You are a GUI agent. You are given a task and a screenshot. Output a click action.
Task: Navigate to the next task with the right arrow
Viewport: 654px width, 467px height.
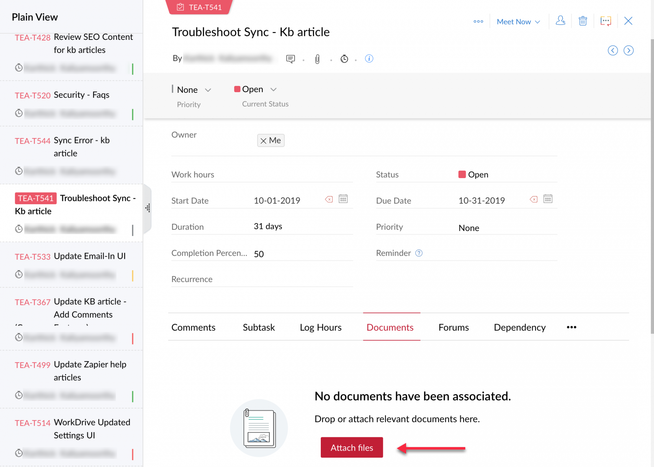628,50
